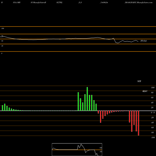The height and width of the screenshot is (156, 156).
Task: Click the last and longest red MR bar
Action: click(139, 123)
